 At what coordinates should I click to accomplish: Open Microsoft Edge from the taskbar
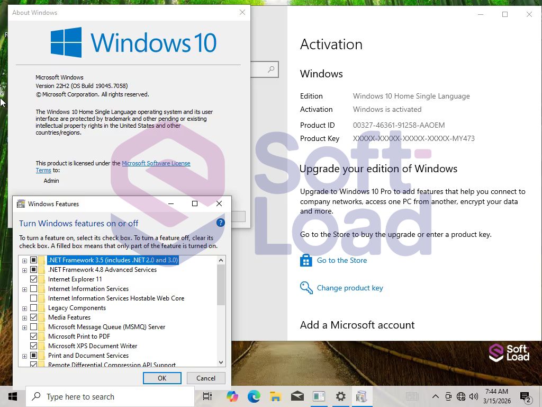(254, 396)
